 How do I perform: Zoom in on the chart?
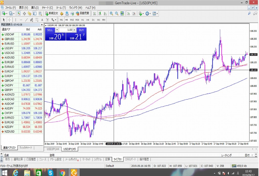click(x=111, y=13)
